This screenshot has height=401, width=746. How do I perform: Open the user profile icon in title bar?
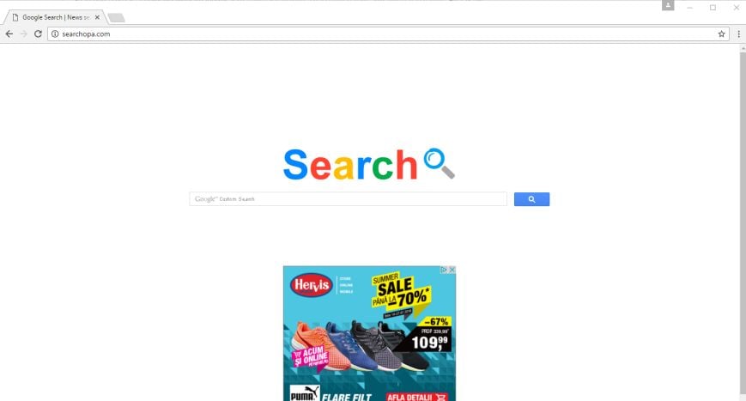pyautogui.click(x=668, y=5)
